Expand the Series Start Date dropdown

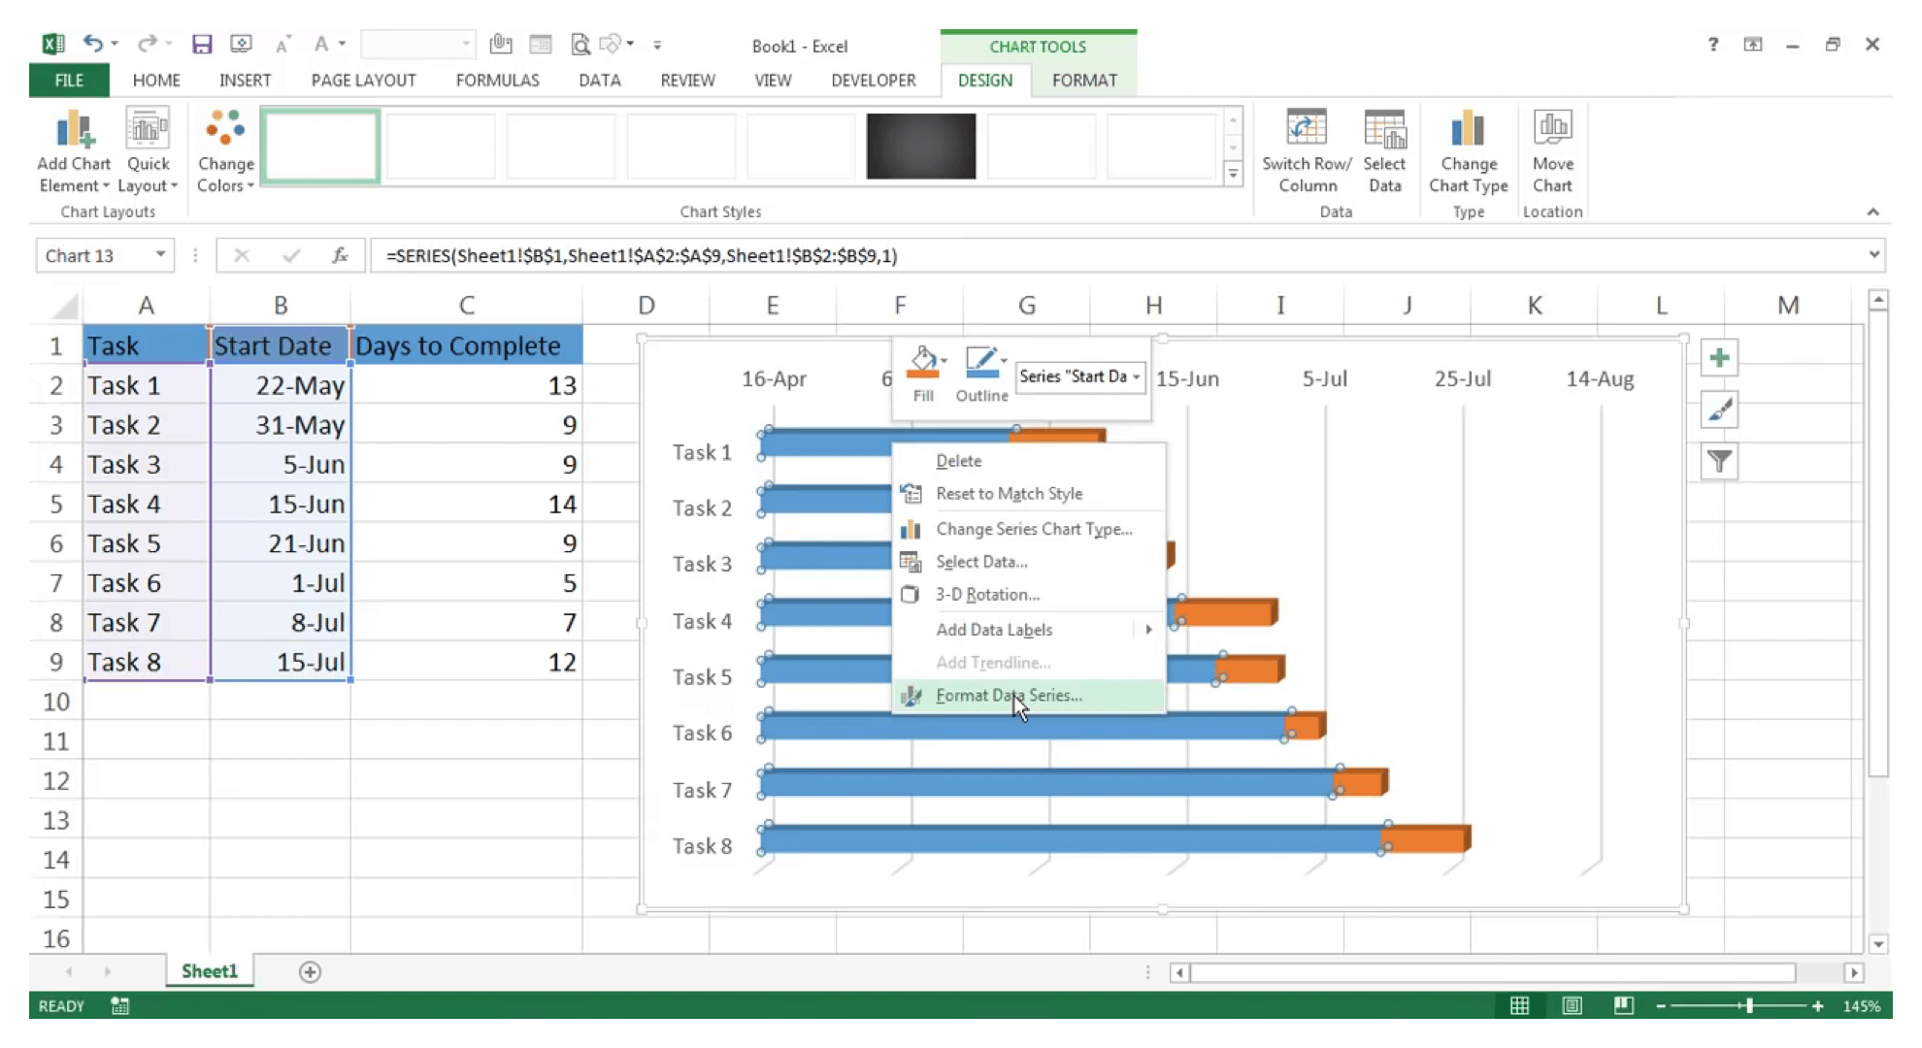[1134, 376]
